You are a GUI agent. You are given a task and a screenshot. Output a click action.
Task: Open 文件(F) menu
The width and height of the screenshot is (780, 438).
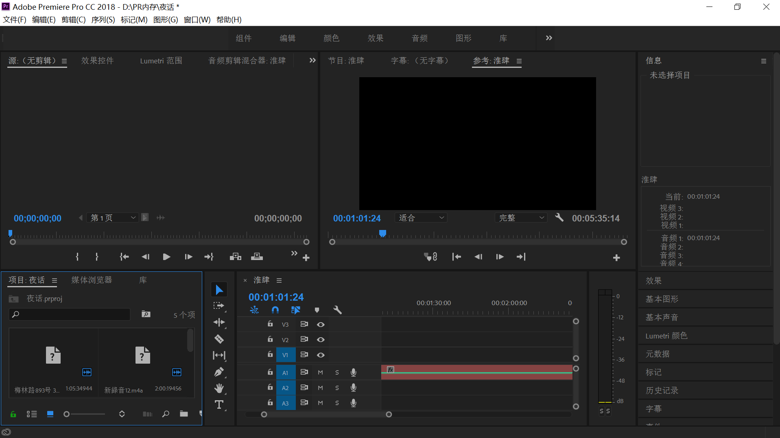click(15, 20)
